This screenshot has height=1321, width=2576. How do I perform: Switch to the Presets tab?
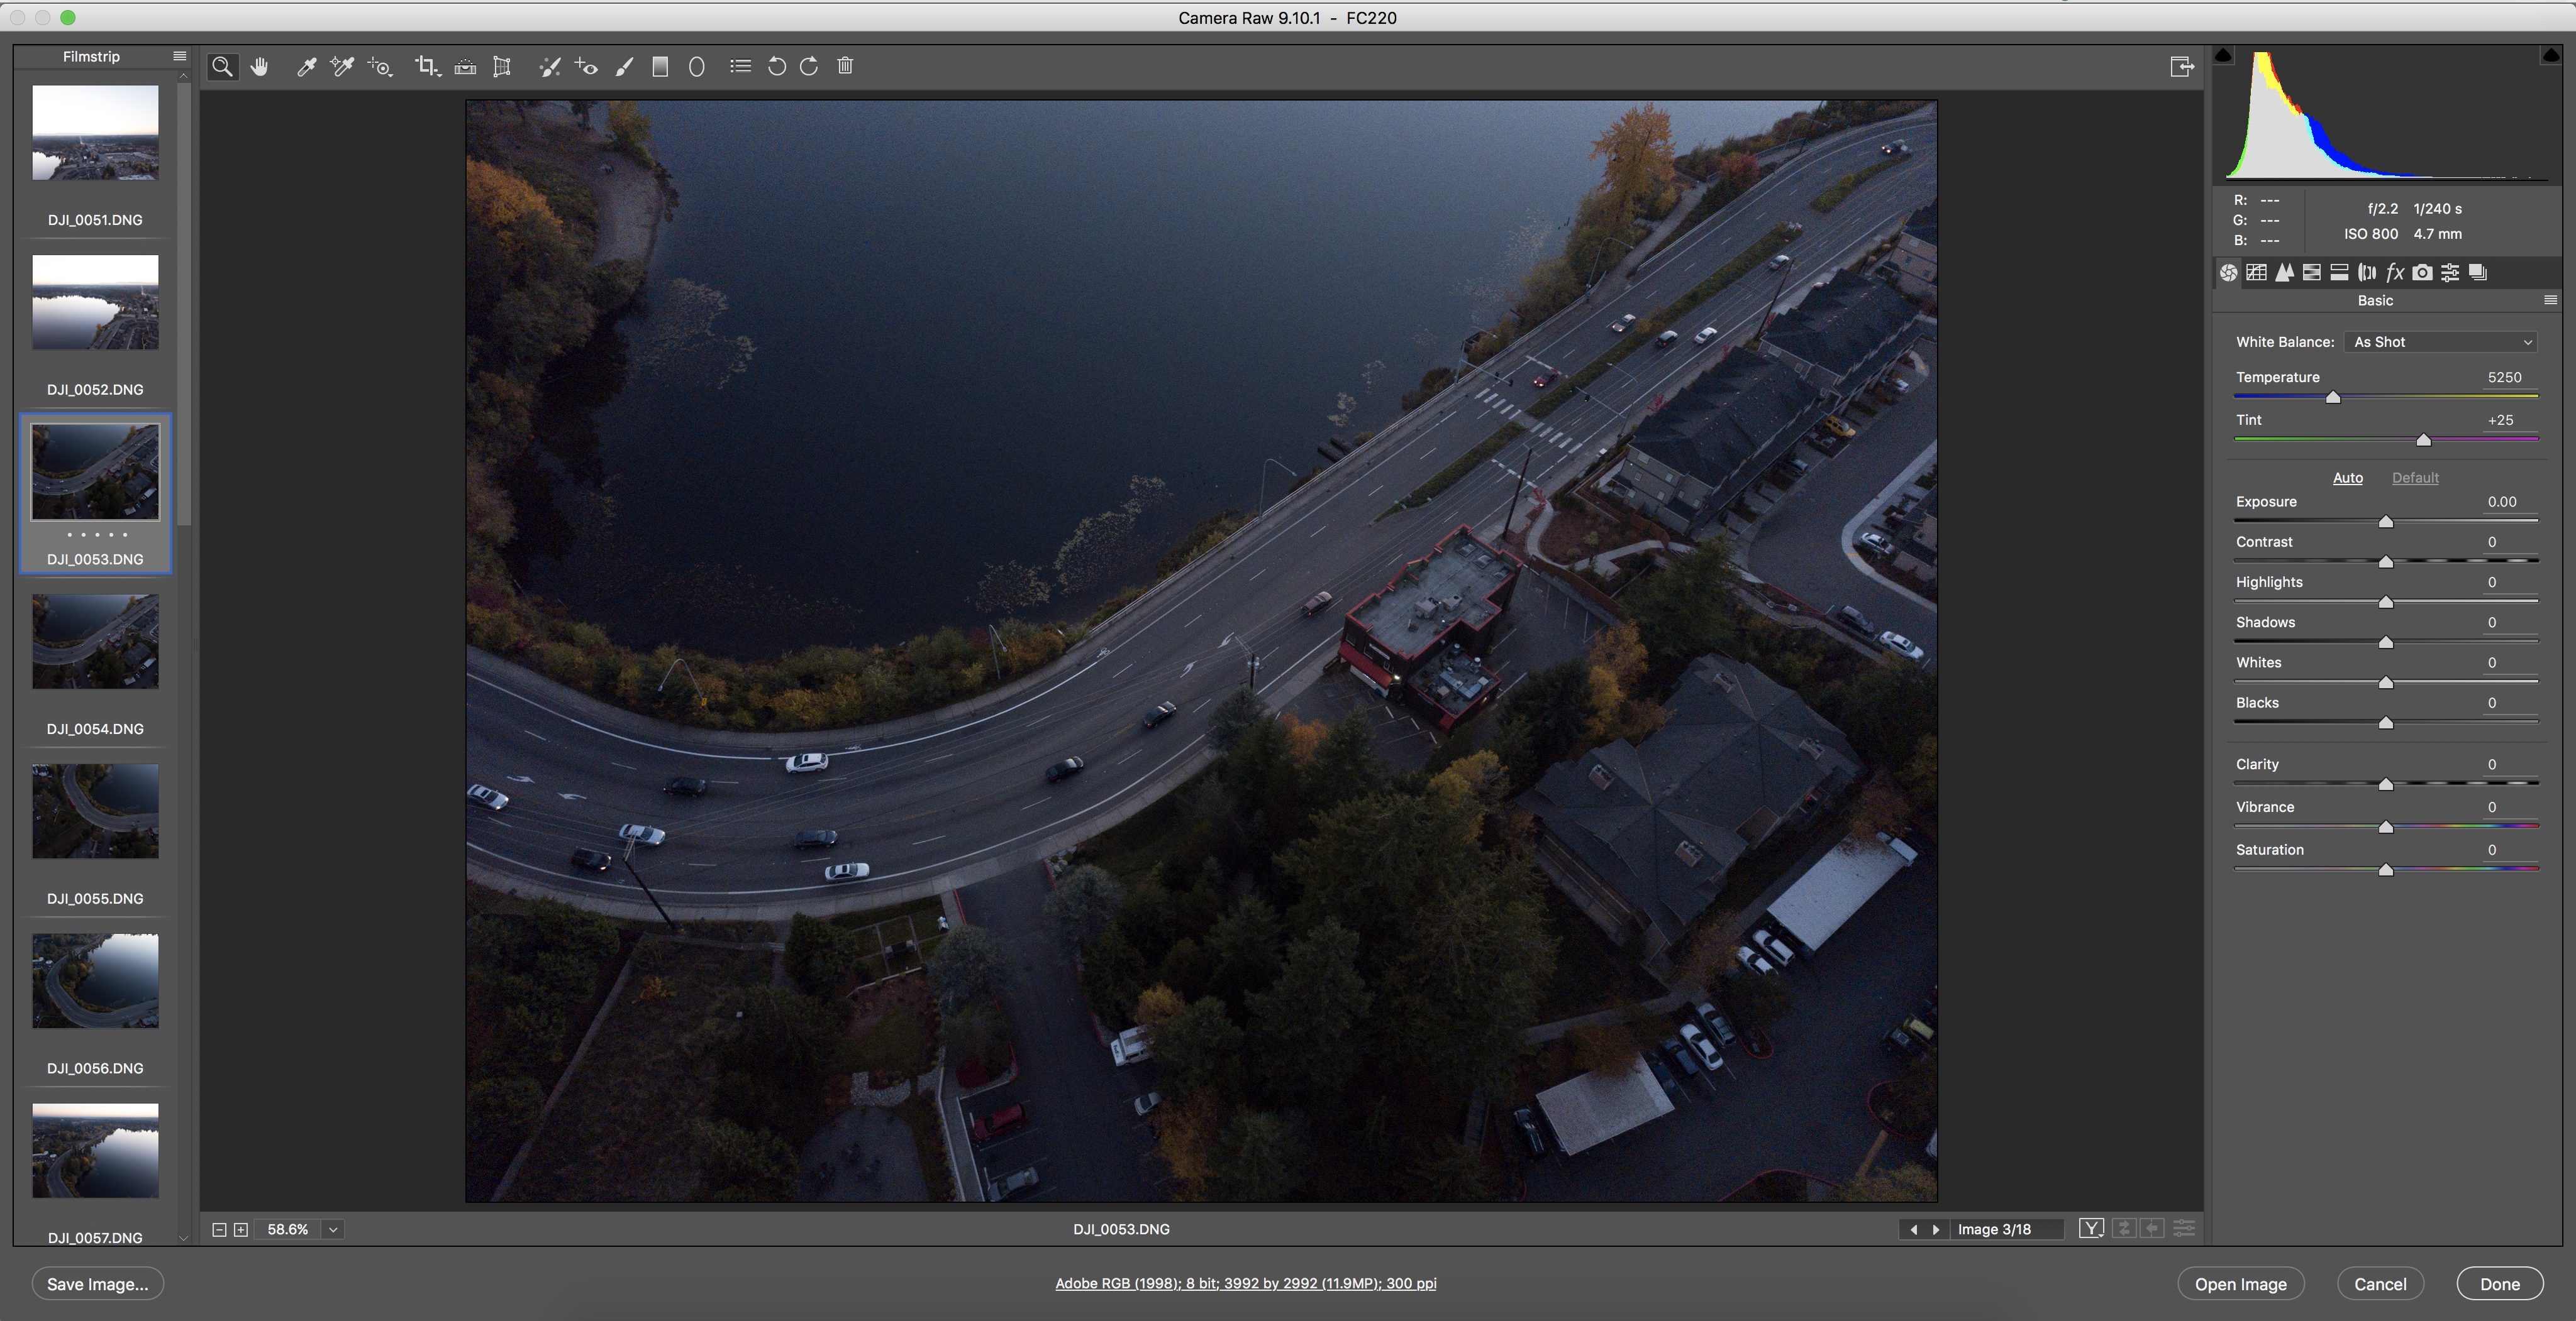[2450, 271]
